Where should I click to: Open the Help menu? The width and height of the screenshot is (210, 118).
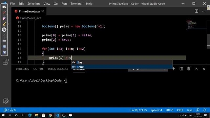89,4
